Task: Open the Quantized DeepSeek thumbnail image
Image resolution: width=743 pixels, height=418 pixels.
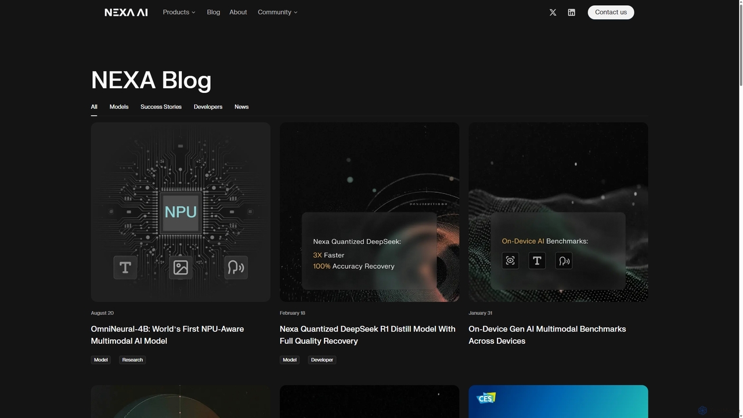Action: (x=369, y=212)
